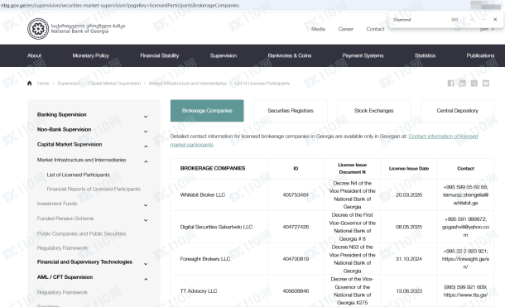
Task: Open Regulatory Framework under AML / CFT Supervision
Action: 62,292
